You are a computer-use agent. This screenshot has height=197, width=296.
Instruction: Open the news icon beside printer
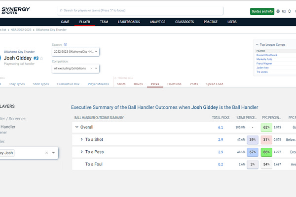click(x=284, y=11)
